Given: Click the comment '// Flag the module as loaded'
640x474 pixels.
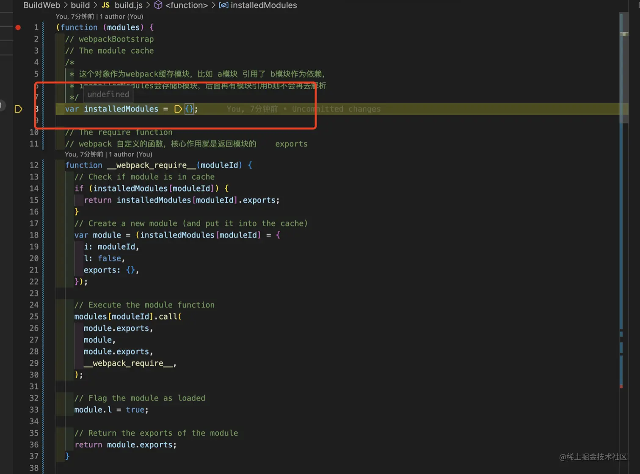Looking at the screenshot, I should (140, 398).
